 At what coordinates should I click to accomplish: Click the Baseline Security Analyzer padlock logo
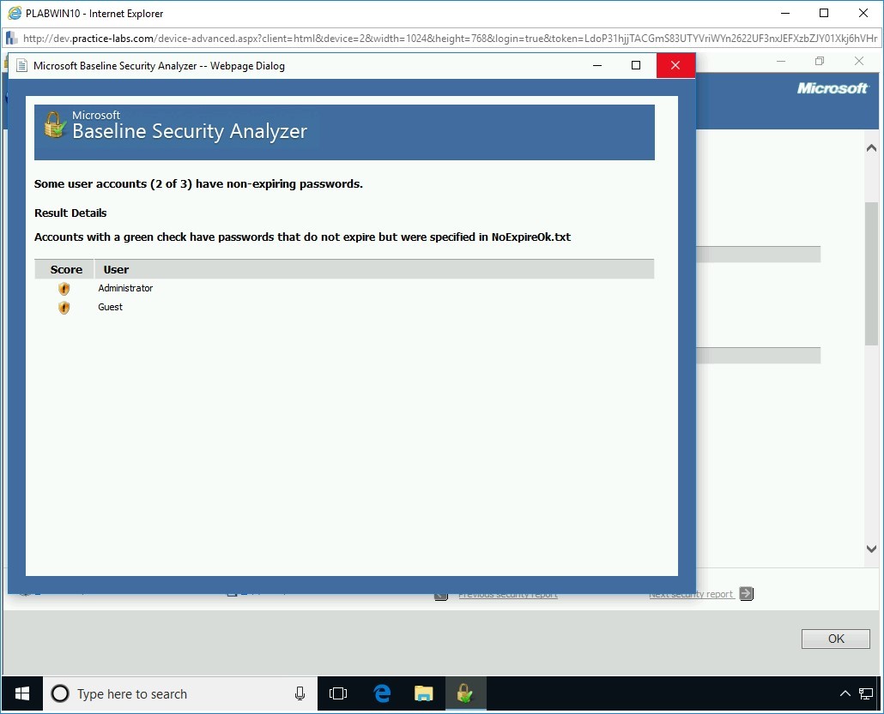(55, 125)
